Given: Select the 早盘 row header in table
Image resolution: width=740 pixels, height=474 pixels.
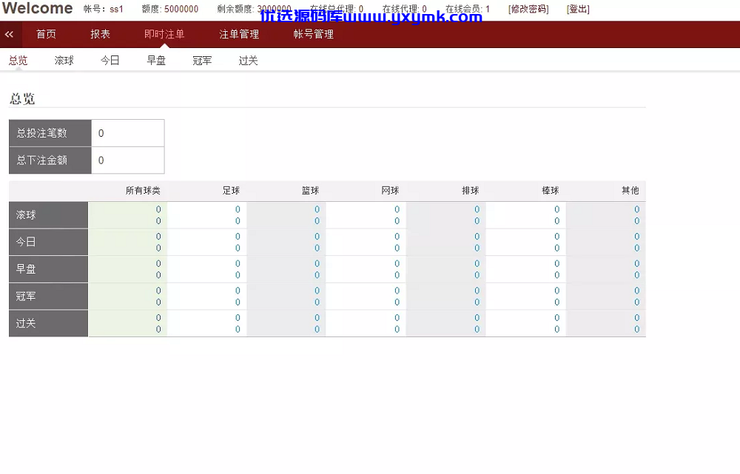Looking at the screenshot, I should click(x=48, y=269).
